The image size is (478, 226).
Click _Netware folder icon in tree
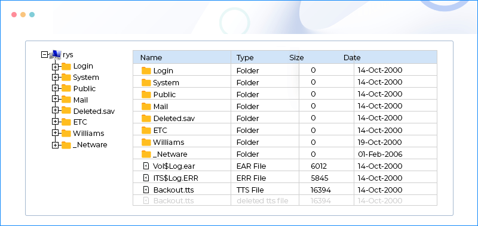click(x=66, y=145)
